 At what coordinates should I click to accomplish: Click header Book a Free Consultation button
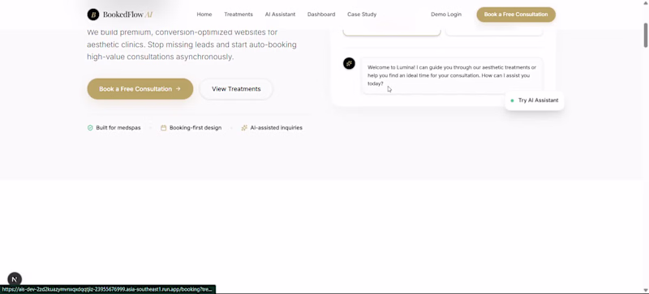pyautogui.click(x=516, y=15)
